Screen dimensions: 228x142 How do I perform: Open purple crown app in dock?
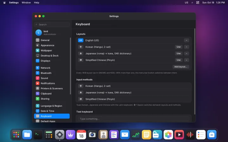tap(71, 135)
